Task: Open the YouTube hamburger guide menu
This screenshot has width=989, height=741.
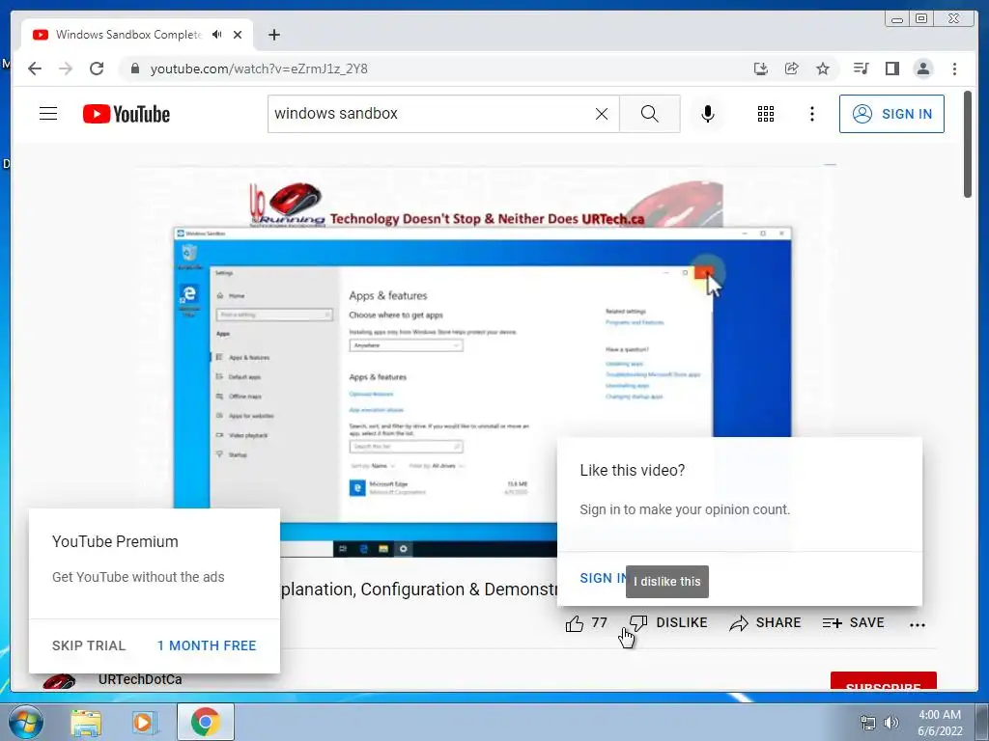Action: pyautogui.click(x=48, y=114)
